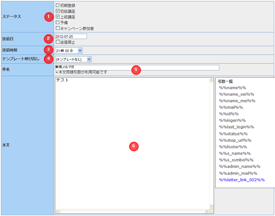This screenshot has width=275, height=216.
Task: Click the %%letter_link_002%% blue link
Action: point(242,180)
